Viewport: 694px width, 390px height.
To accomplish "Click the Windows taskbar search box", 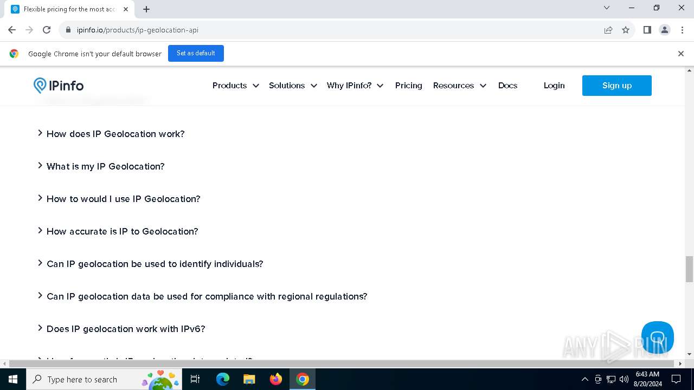I will 103,379.
